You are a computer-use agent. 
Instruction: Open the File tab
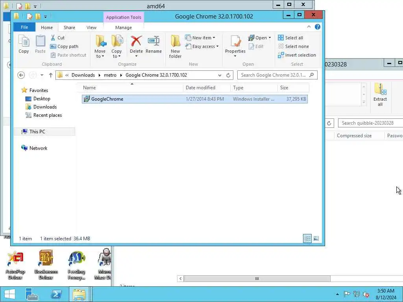24,27
